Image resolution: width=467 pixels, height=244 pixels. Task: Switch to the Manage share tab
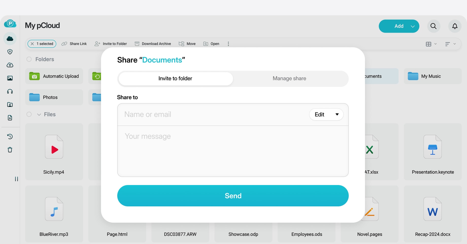(x=289, y=79)
